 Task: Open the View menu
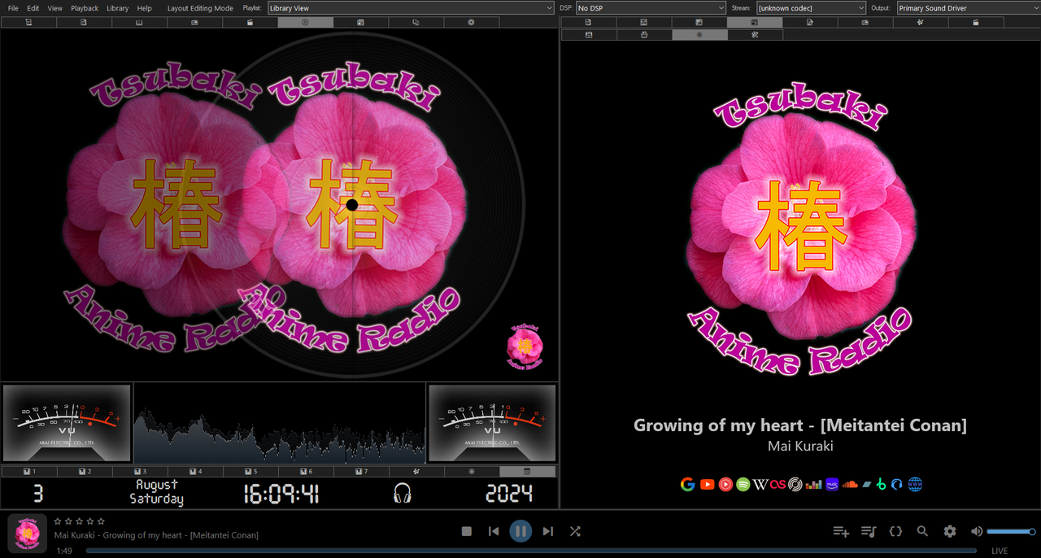click(54, 8)
